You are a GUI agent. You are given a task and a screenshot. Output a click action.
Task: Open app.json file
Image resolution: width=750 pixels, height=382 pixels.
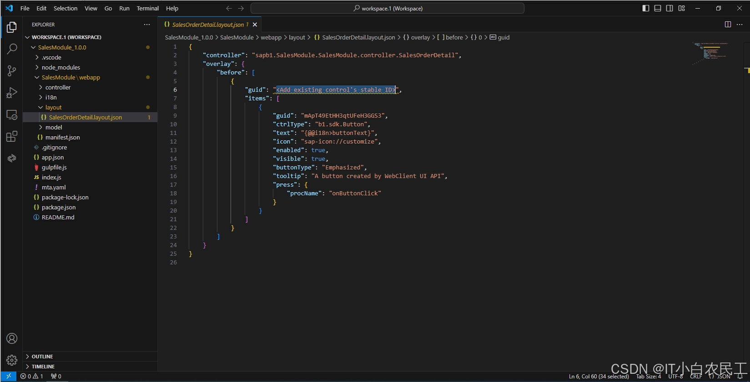coord(90,157)
